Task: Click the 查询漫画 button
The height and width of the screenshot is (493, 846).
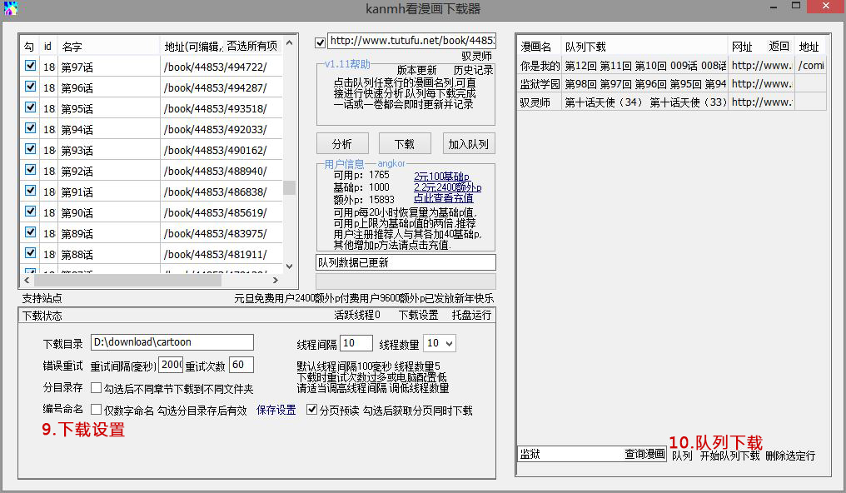Action: [x=644, y=454]
